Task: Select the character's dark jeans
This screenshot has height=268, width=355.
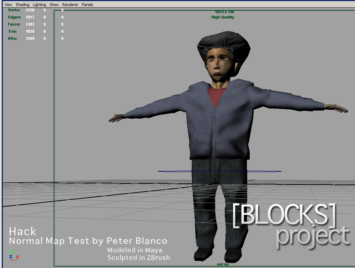Action: point(219,204)
